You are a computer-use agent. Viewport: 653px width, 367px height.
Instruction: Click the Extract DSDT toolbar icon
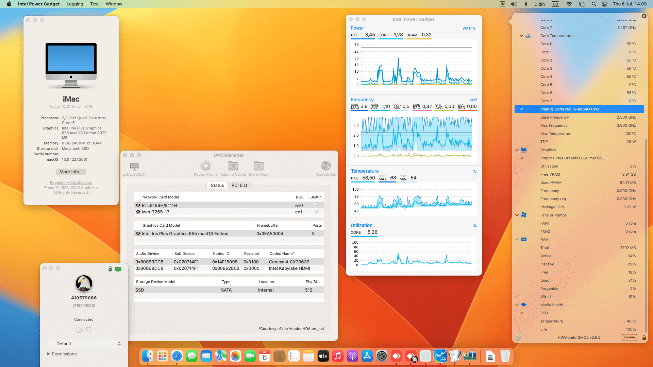pyautogui.click(x=134, y=167)
